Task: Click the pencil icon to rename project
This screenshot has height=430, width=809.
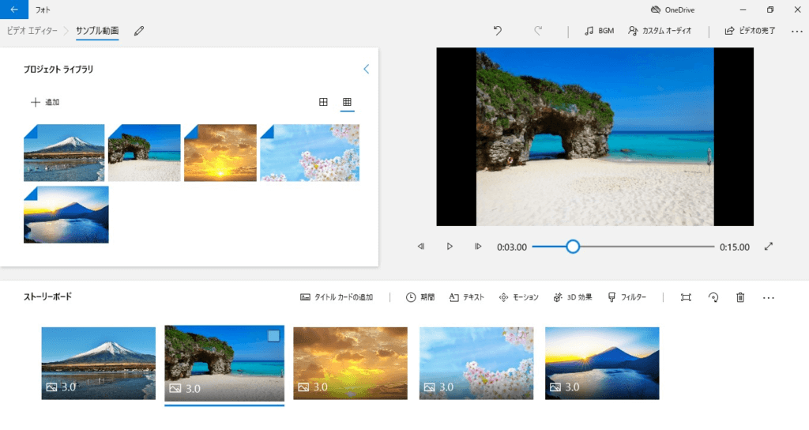Action: [139, 31]
